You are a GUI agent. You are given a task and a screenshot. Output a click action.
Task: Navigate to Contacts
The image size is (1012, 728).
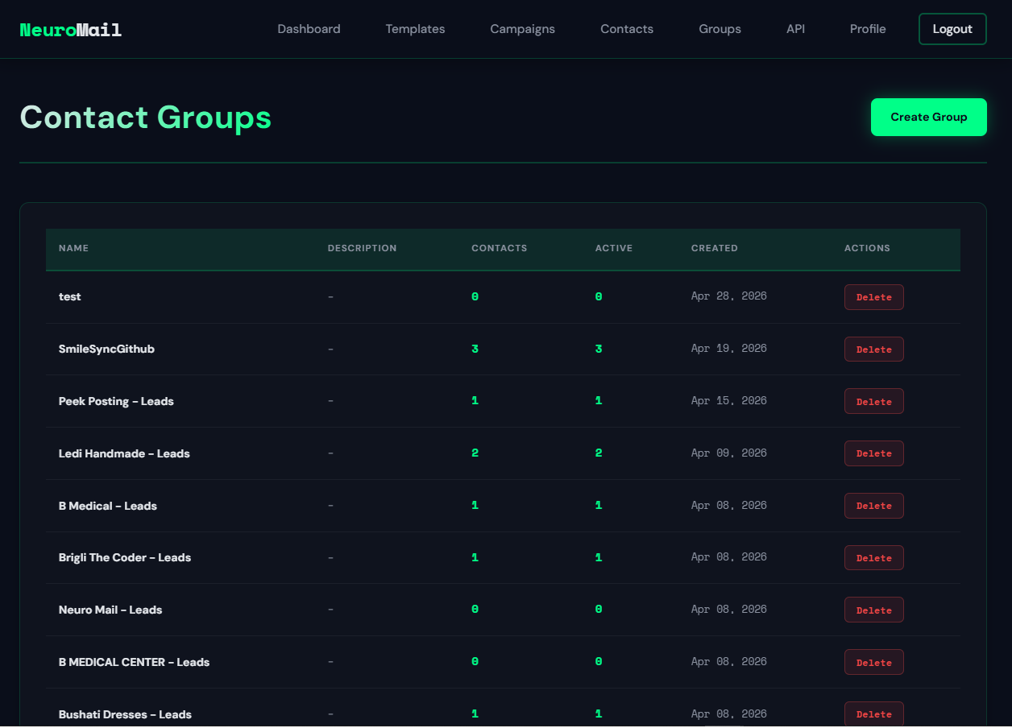627,29
